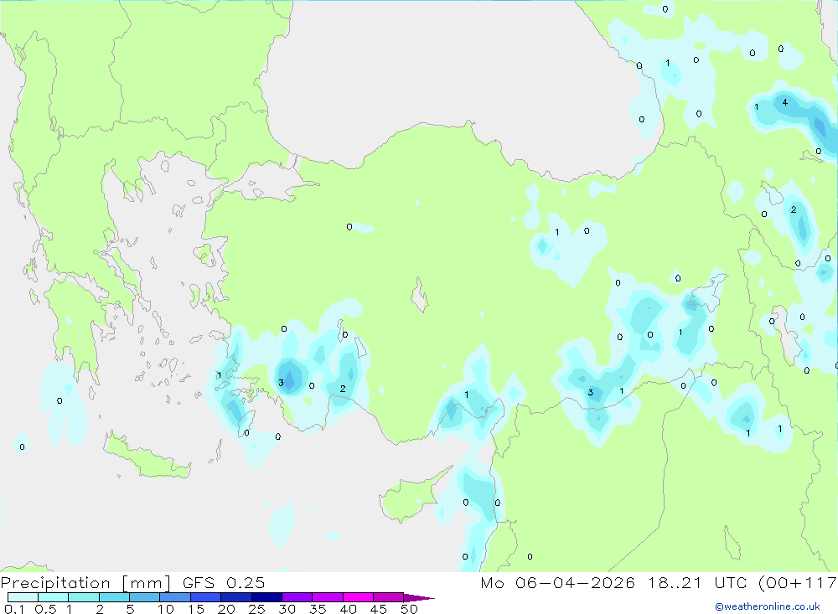Pick the 15–20 mm legend swatch
Viewport: 838px width, 614px height.
click(206, 597)
